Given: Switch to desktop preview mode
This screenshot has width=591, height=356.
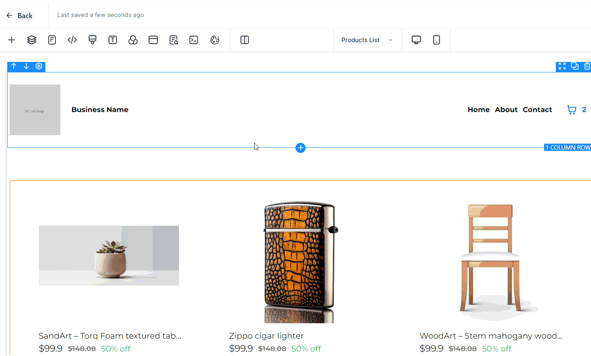Looking at the screenshot, I should (416, 40).
